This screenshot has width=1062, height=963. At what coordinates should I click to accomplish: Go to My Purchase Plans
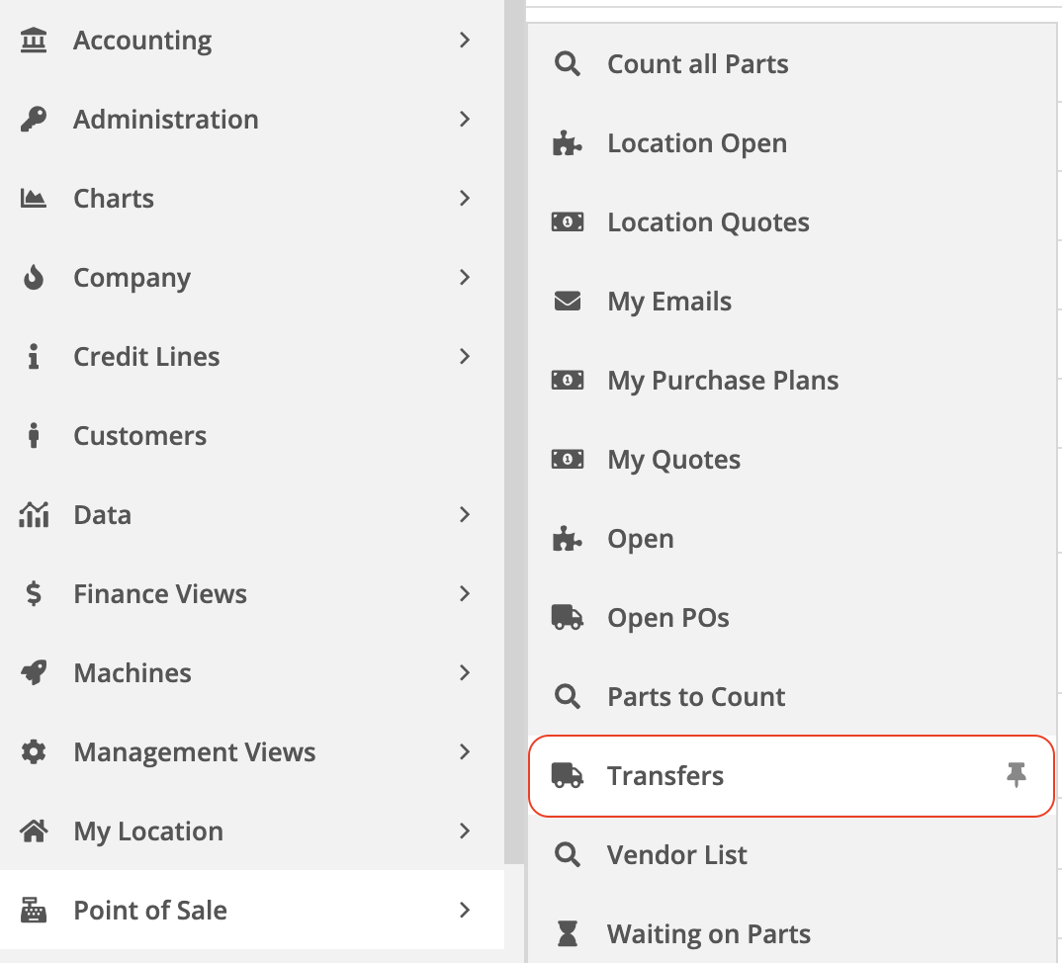click(722, 381)
